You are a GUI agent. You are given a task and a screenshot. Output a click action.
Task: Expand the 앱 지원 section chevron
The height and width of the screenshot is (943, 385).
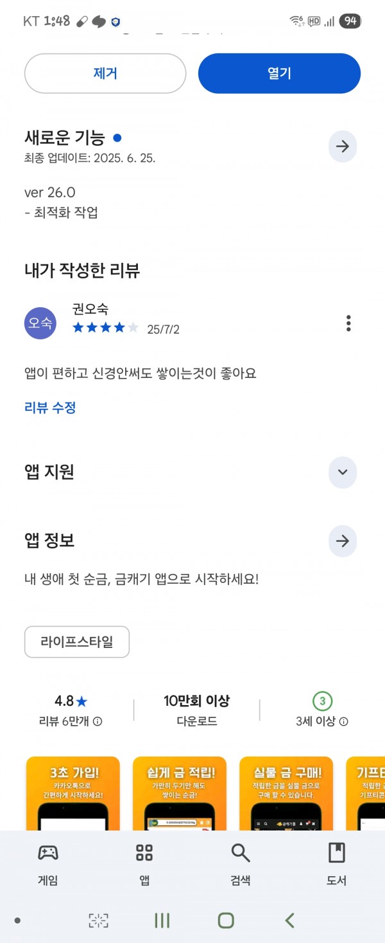[343, 472]
